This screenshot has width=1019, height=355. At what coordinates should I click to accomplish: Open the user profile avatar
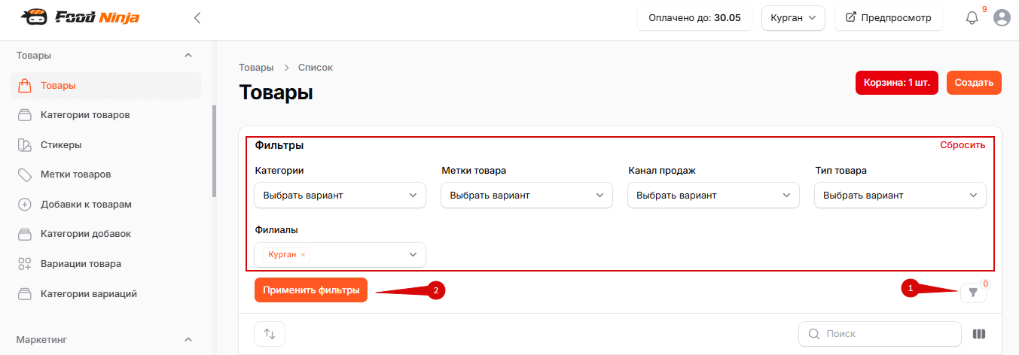click(x=1002, y=18)
